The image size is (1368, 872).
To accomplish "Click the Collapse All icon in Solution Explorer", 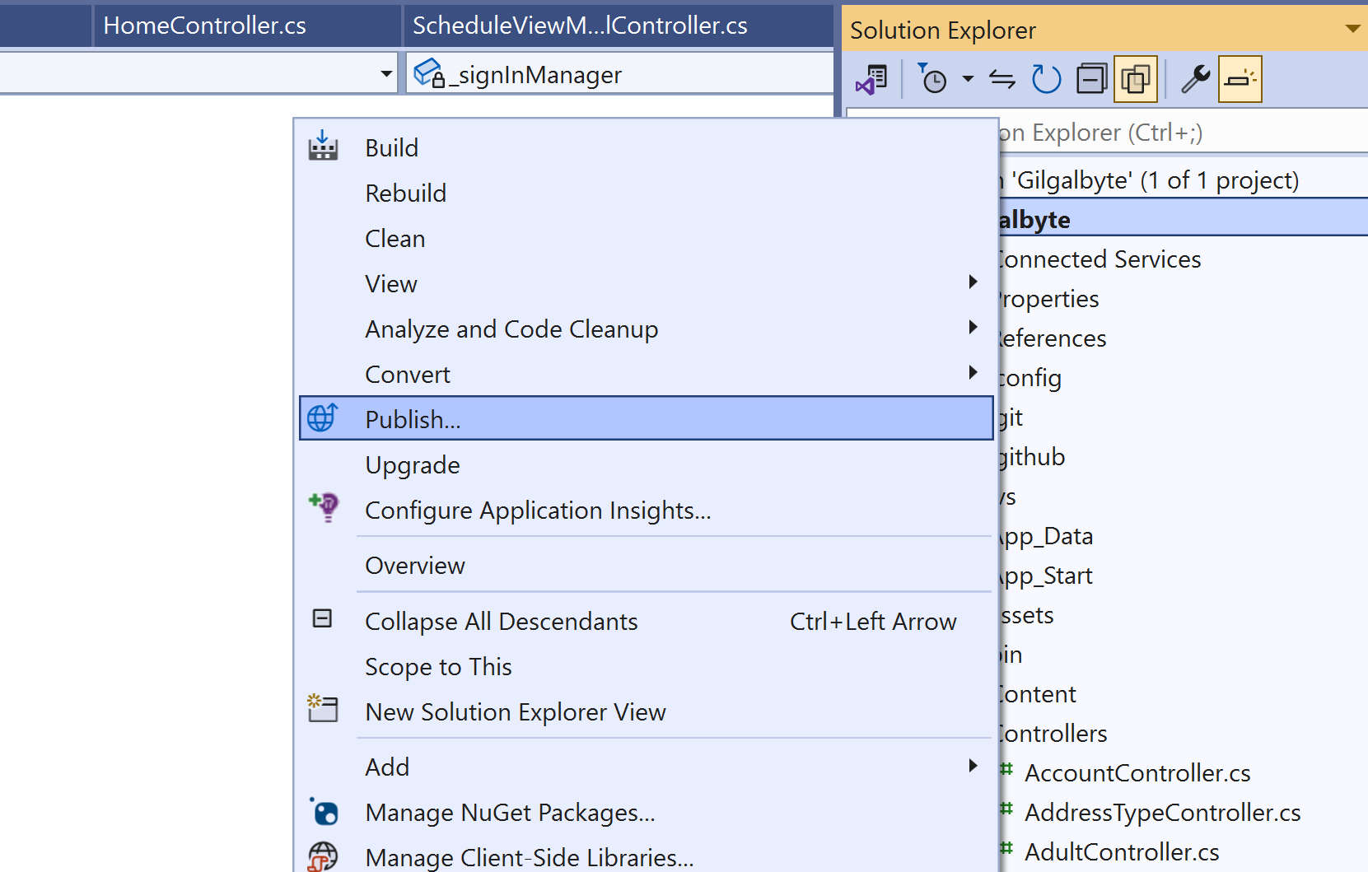I will [x=1092, y=79].
